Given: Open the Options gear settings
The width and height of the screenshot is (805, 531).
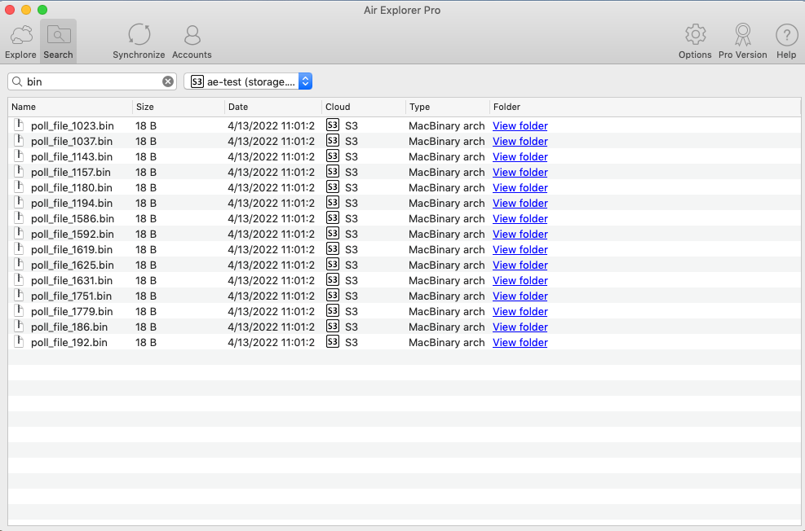Looking at the screenshot, I should 695,42.
